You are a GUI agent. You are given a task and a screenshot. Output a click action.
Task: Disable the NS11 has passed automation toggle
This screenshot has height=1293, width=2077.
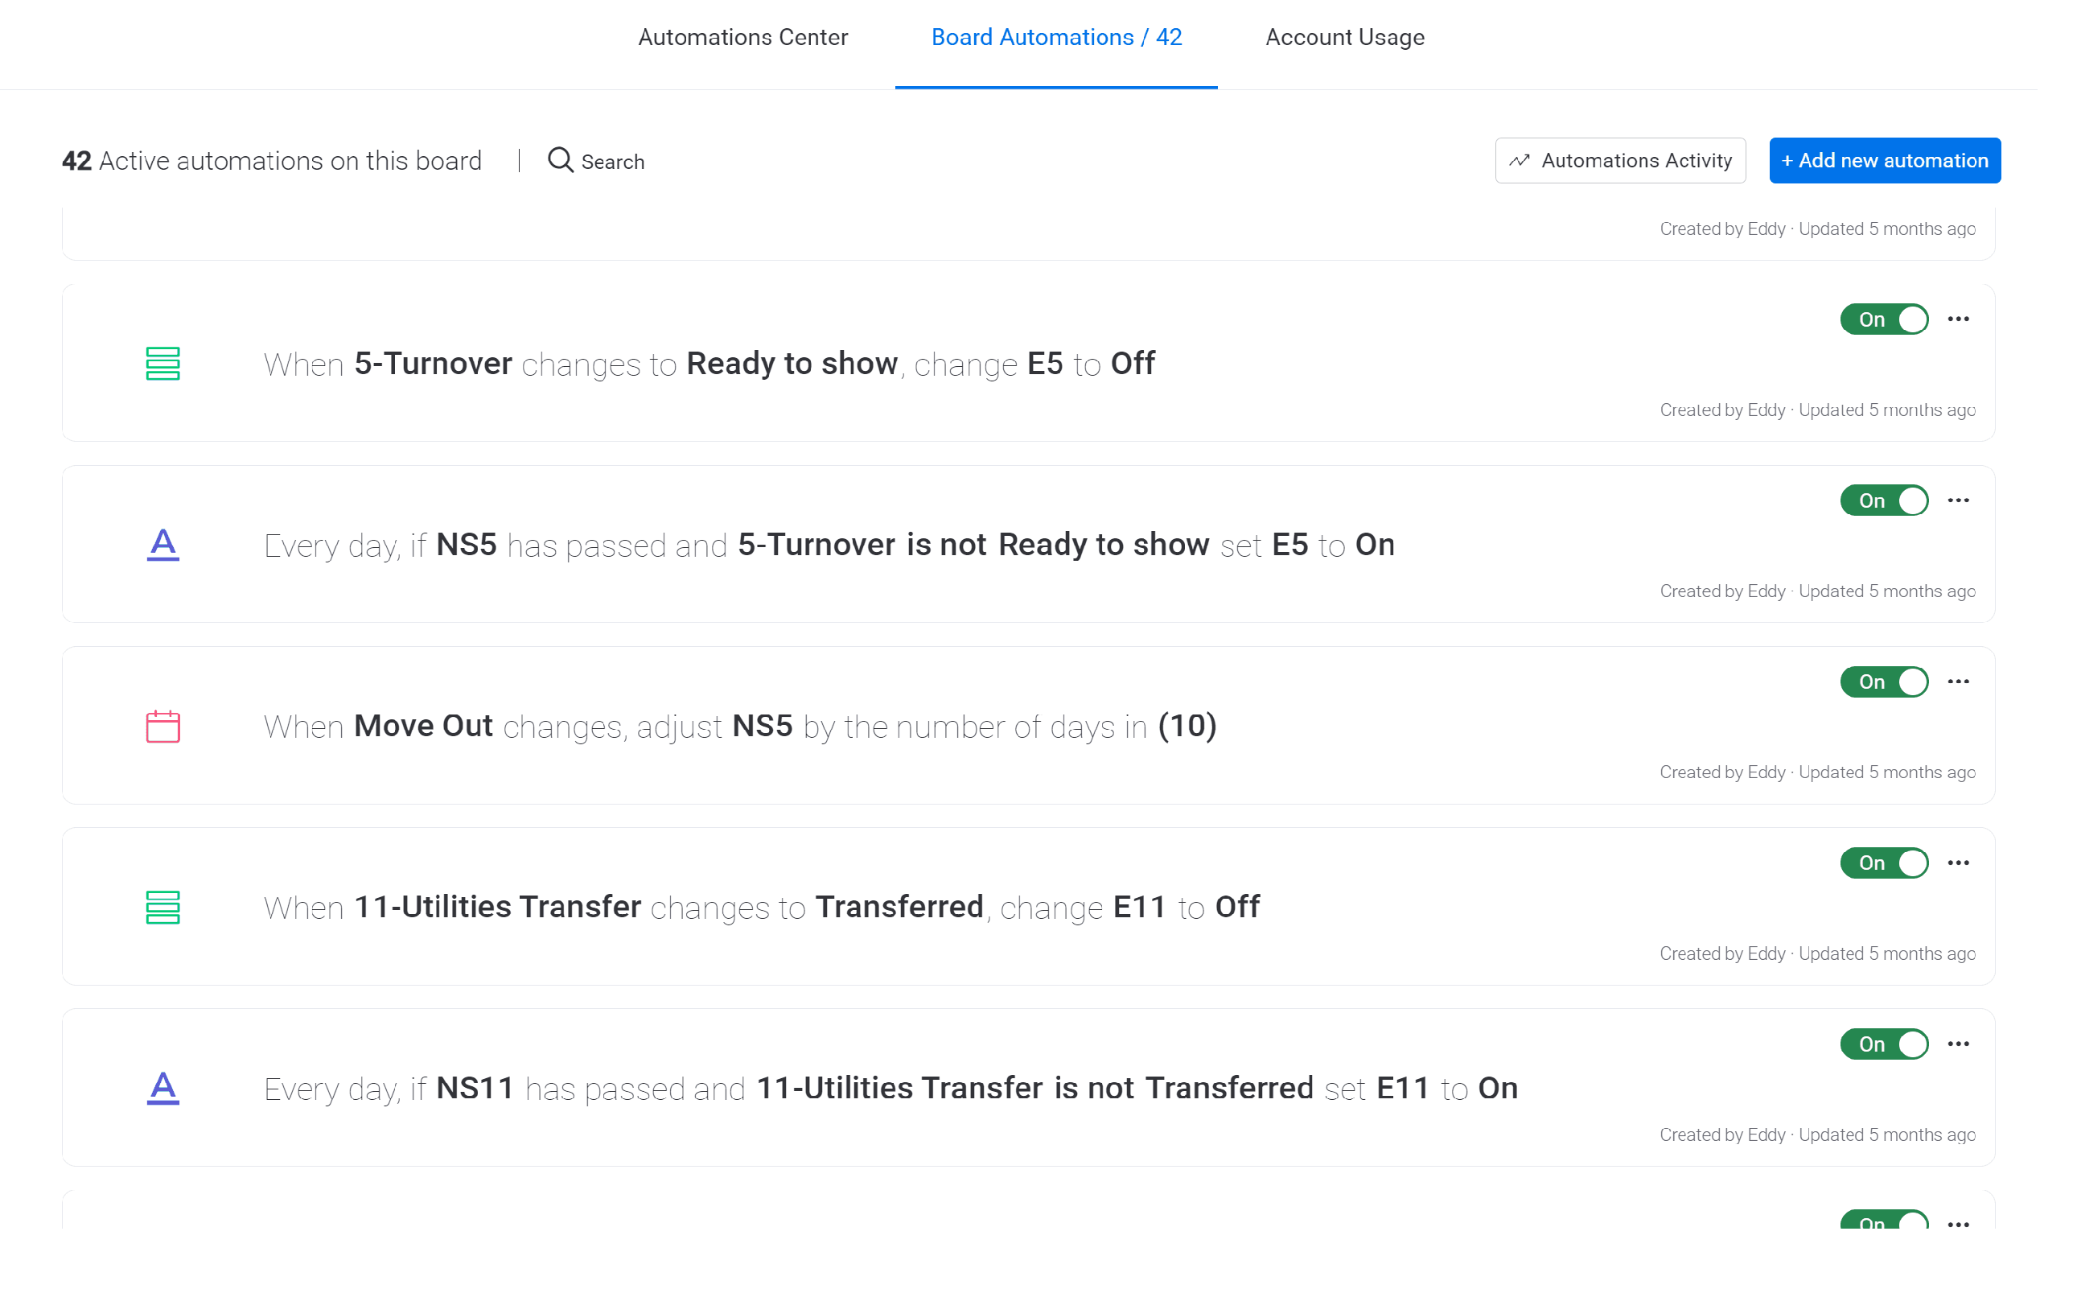point(1884,1044)
